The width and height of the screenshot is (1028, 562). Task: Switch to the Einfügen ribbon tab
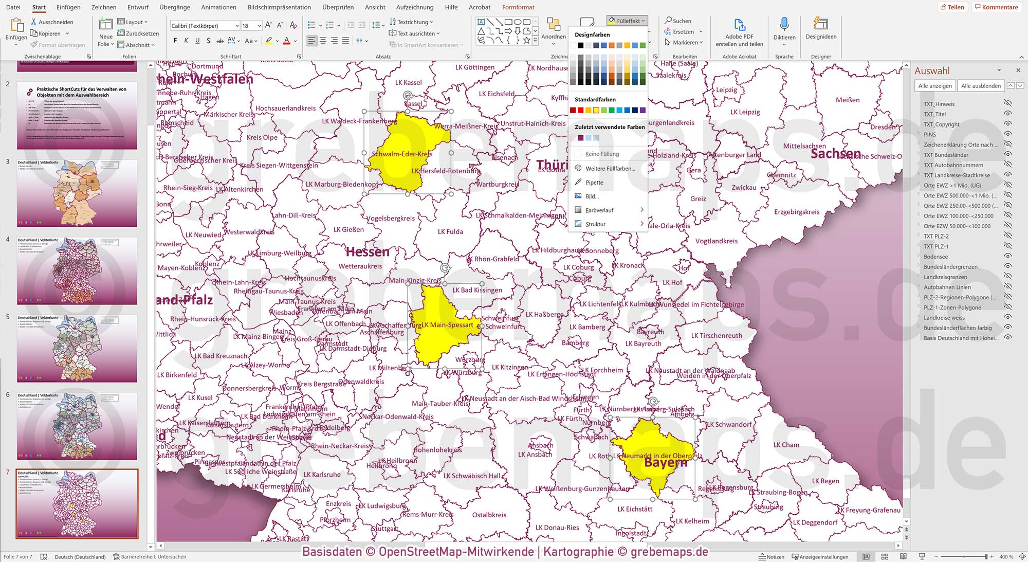point(68,7)
